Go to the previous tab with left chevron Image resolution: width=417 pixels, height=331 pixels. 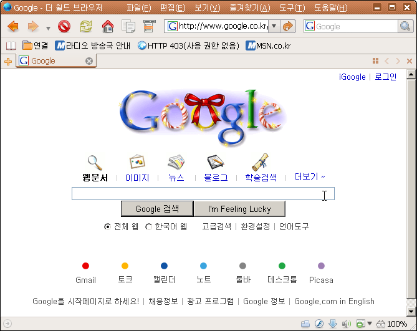pyautogui.click(x=387, y=61)
